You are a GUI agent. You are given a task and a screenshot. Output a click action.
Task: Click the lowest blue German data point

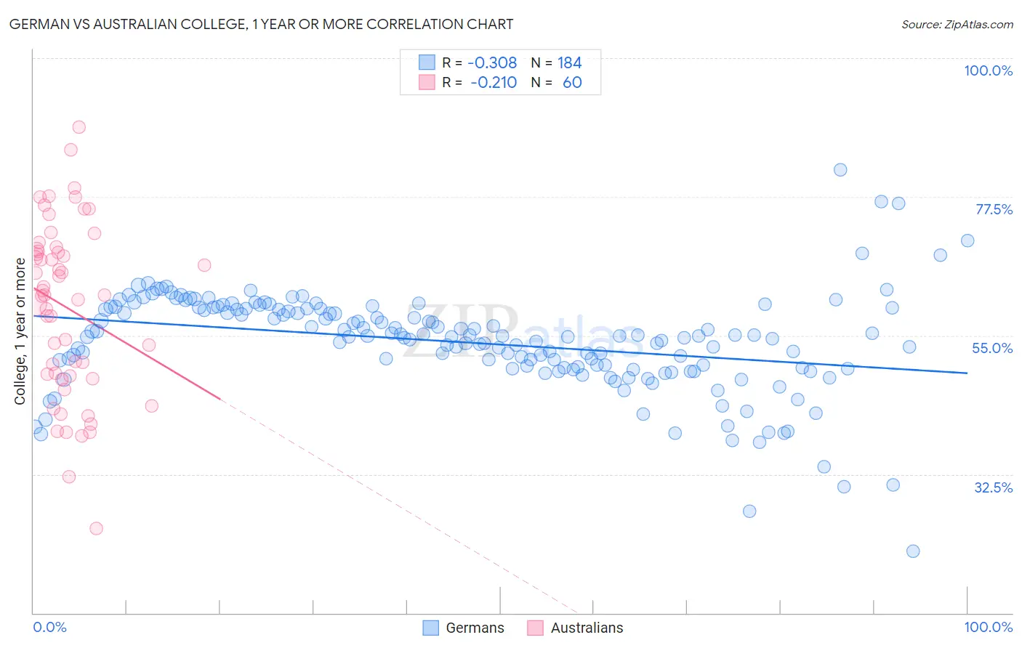pyautogui.click(x=913, y=551)
